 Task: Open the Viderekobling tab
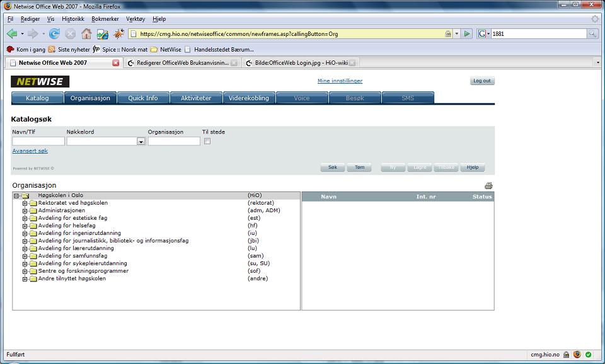pos(249,98)
